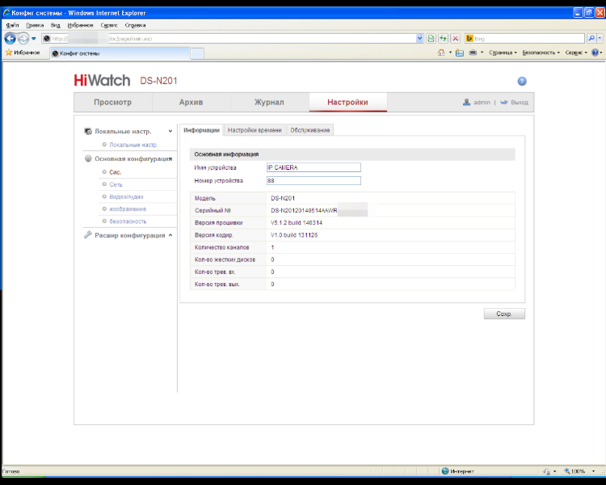The image size is (606, 485).
Task: Click the Internet zone status icon
Action: tap(445, 470)
